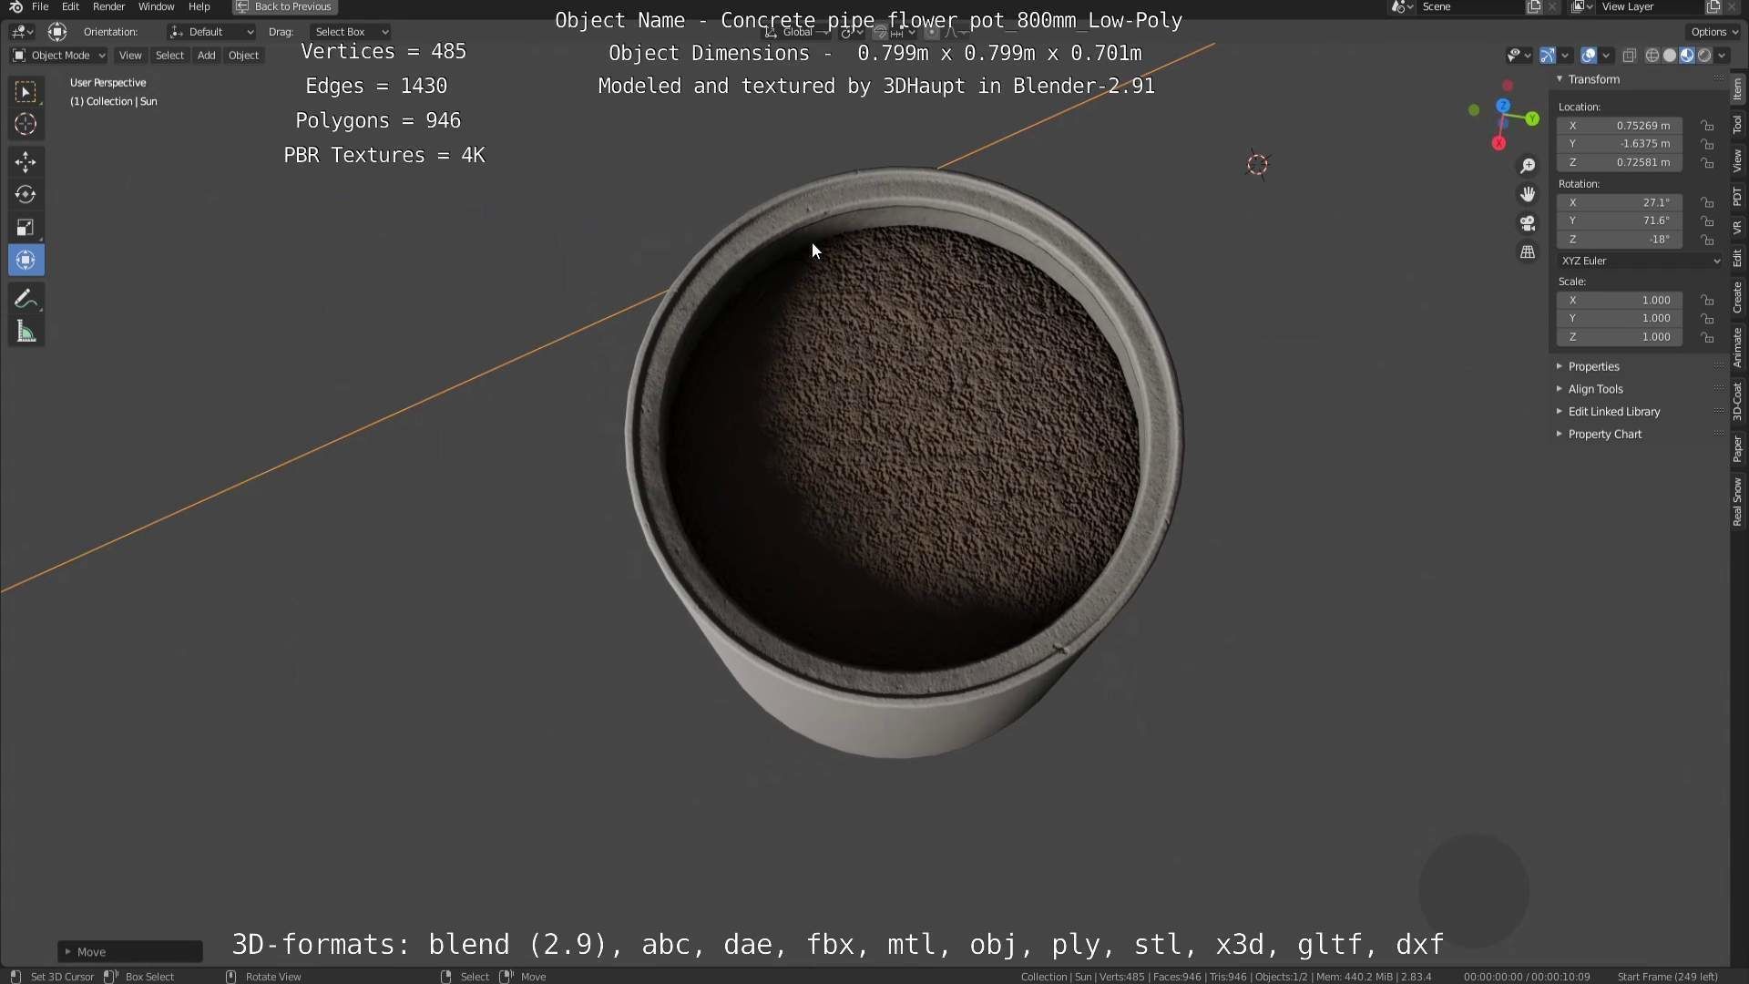Lock the Location X axis
This screenshot has width=1749, height=984.
click(x=1708, y=126)
